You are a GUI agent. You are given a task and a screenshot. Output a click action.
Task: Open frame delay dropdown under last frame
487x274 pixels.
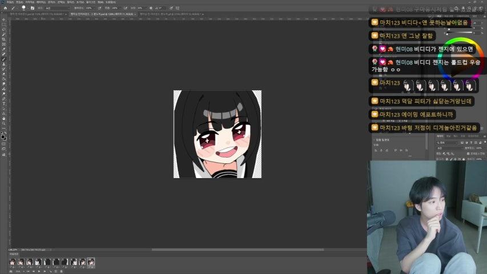pyautogui.click(x=91, y=267)
